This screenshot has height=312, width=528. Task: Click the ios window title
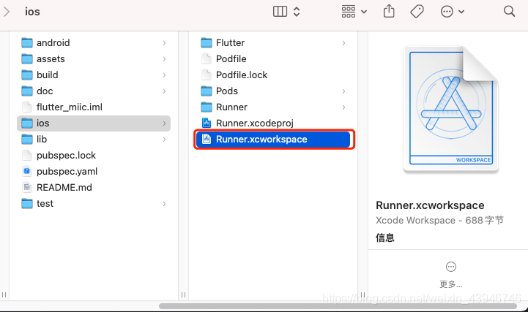[x=32, y=12]
